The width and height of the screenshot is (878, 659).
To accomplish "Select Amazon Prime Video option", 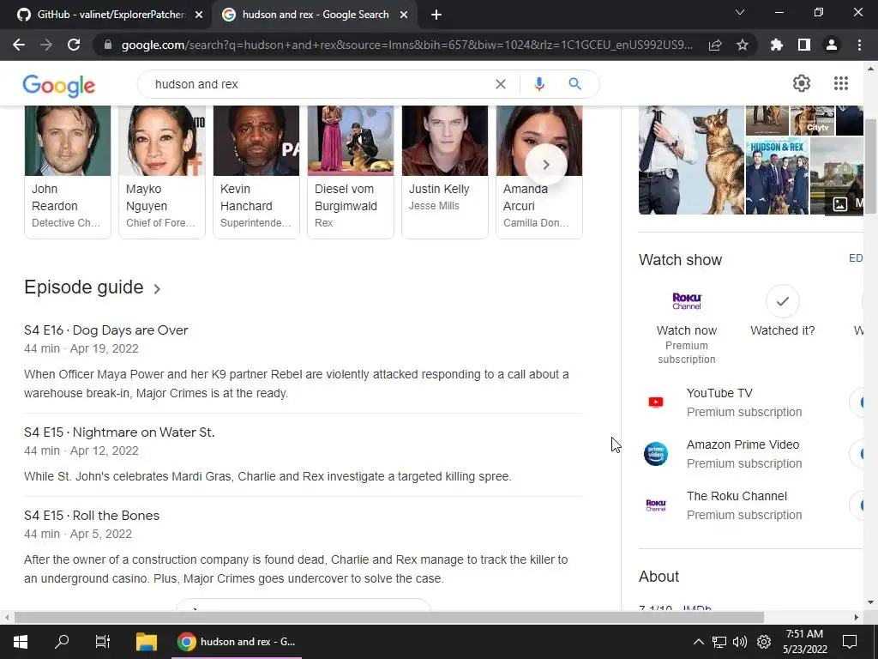I will click(745, 453).
